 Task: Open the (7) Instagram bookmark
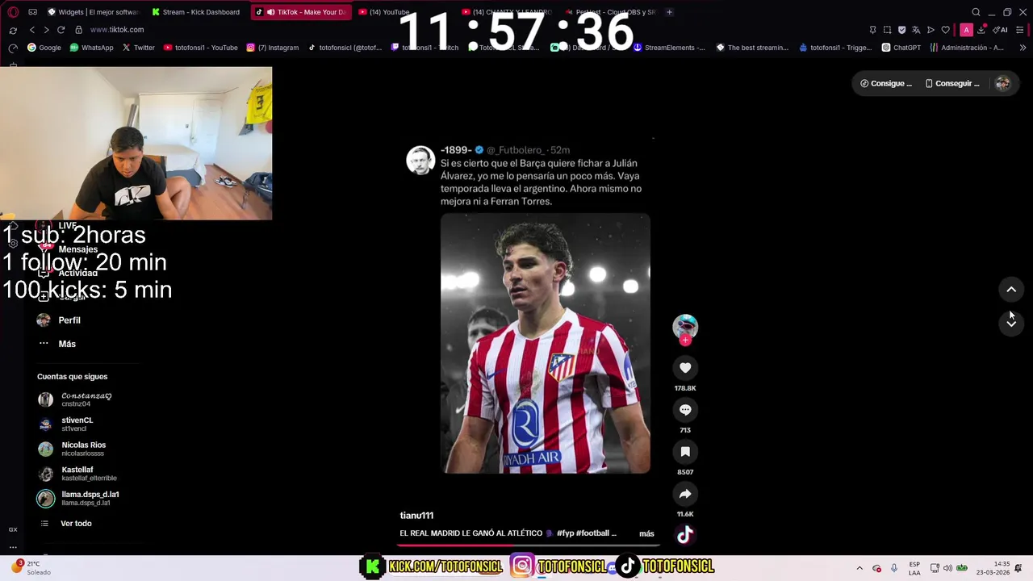tap(273, 48)
